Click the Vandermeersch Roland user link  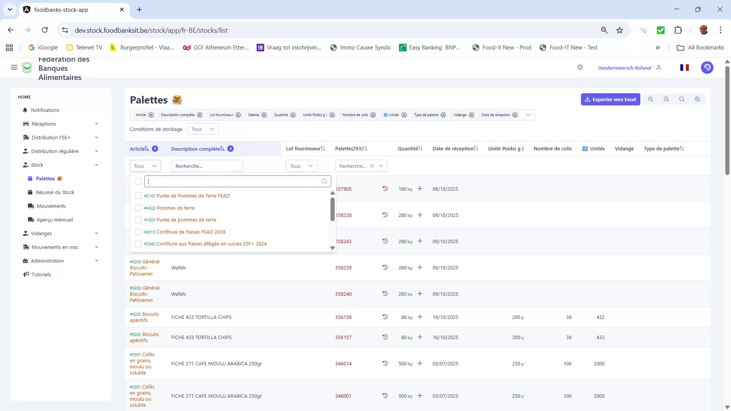624,67
